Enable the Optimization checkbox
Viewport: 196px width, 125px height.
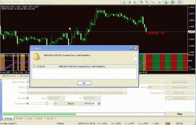point(163,93)
